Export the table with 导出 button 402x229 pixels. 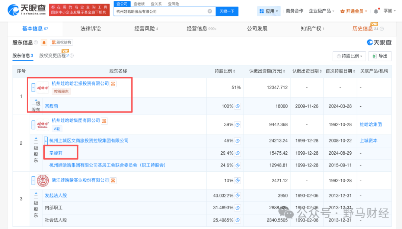point(380,56)
